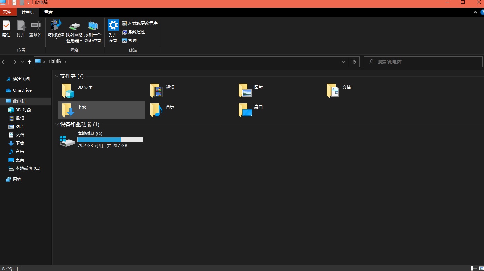Click the Back navigation arrow
Viewport: 484px width, 271px height.
click(4, 62)
